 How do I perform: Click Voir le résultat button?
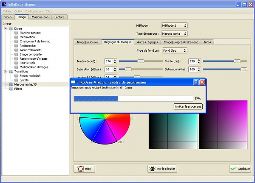pyautogui.click(x=162, y=169)
